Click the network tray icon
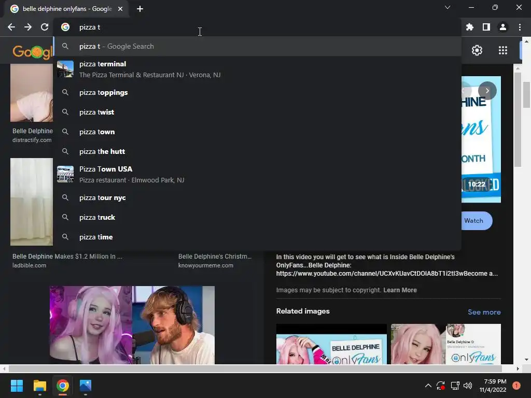Viewport: 531px width, 398px height. tap(455, 386)
